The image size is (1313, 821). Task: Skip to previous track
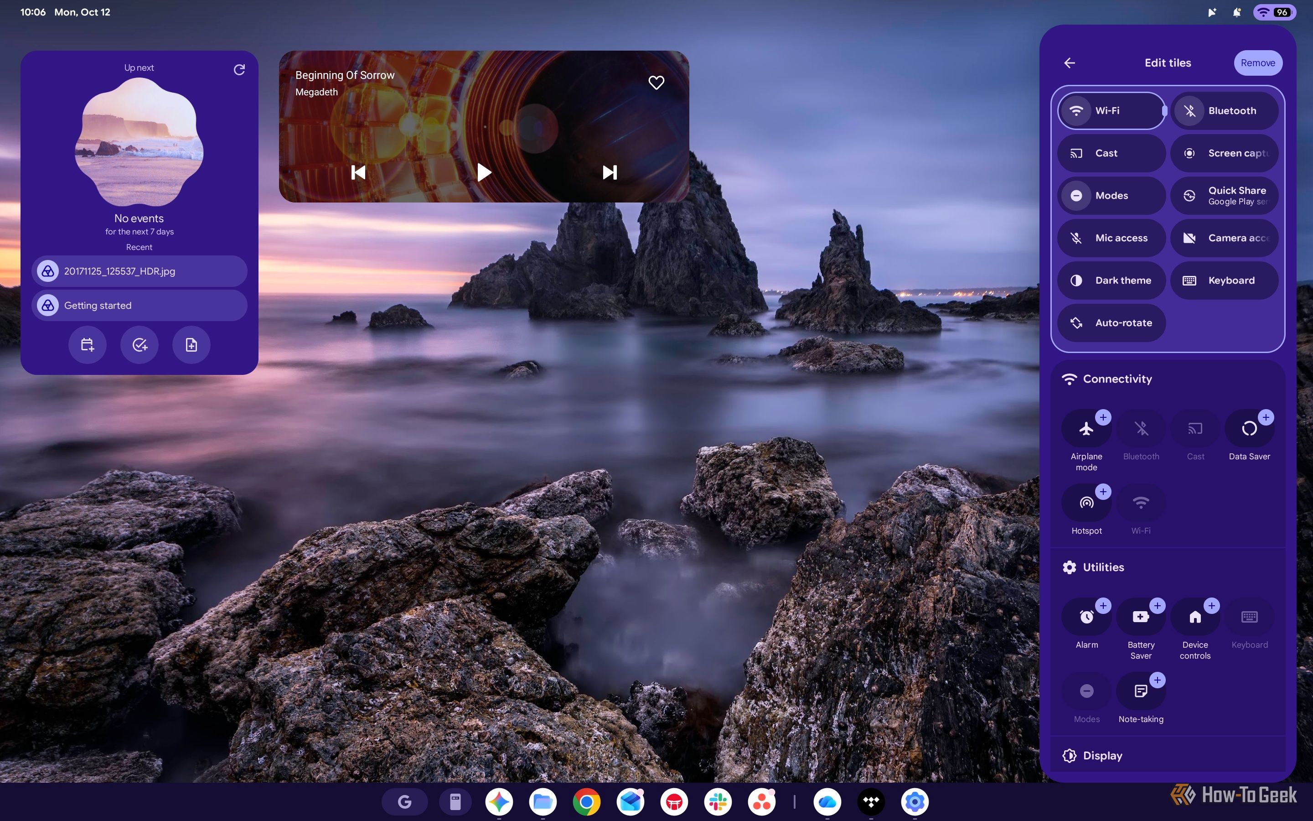tap(358, 173)
